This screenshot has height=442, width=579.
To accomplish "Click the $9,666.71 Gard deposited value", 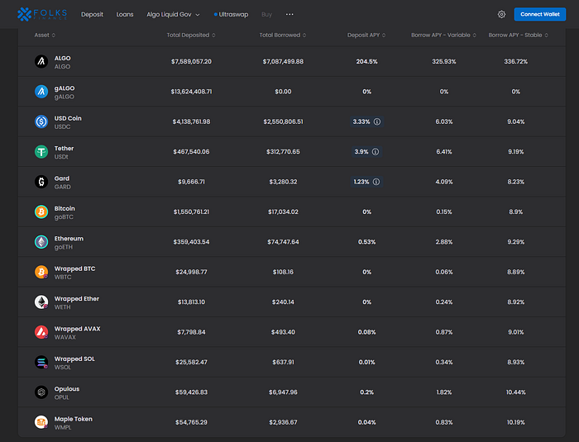I will [191, 182].
